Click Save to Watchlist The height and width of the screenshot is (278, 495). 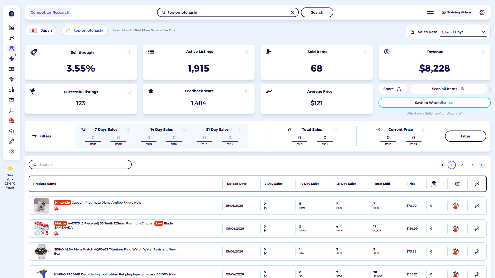(x=434, y=103)
